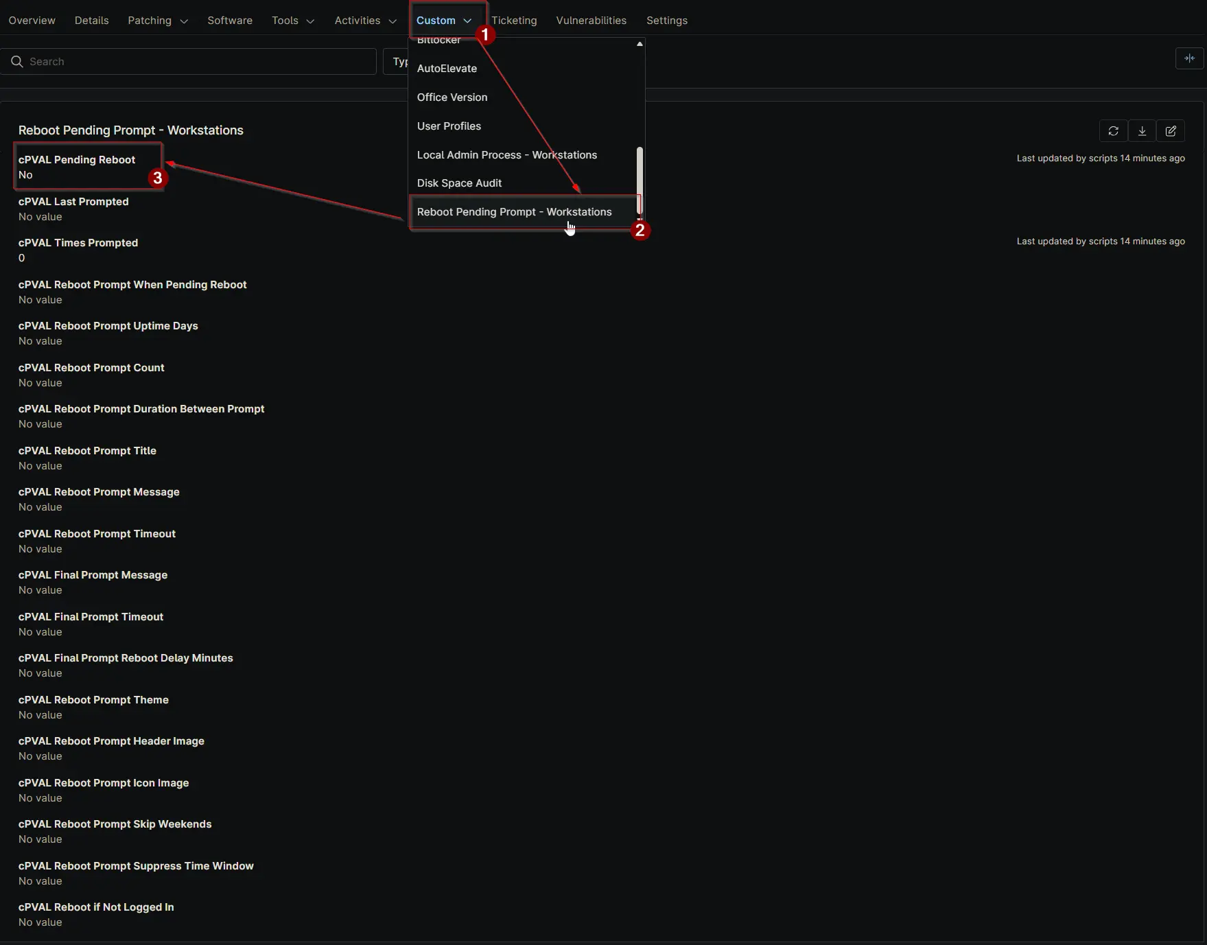
Task: Switch to the Vulnerabilities tab
Action: click(591, 21)
